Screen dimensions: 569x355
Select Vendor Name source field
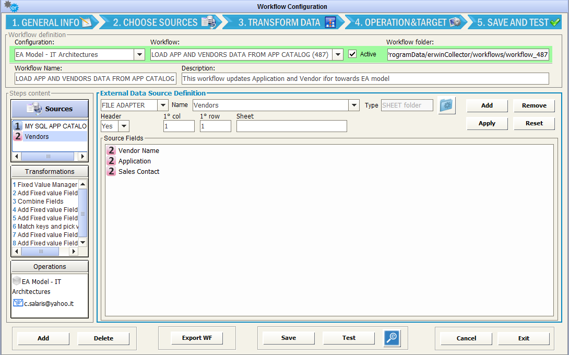(139, 150)
